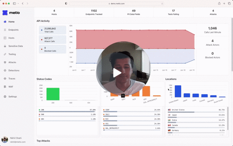Click the 404 status code row
233x146 pixels.
click(x=67, y=120)
